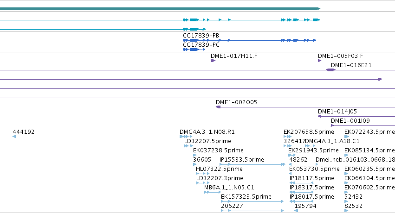
Task: Click the MB6A1_1.N05.C1 EST glyph
Action: point(213,192)
